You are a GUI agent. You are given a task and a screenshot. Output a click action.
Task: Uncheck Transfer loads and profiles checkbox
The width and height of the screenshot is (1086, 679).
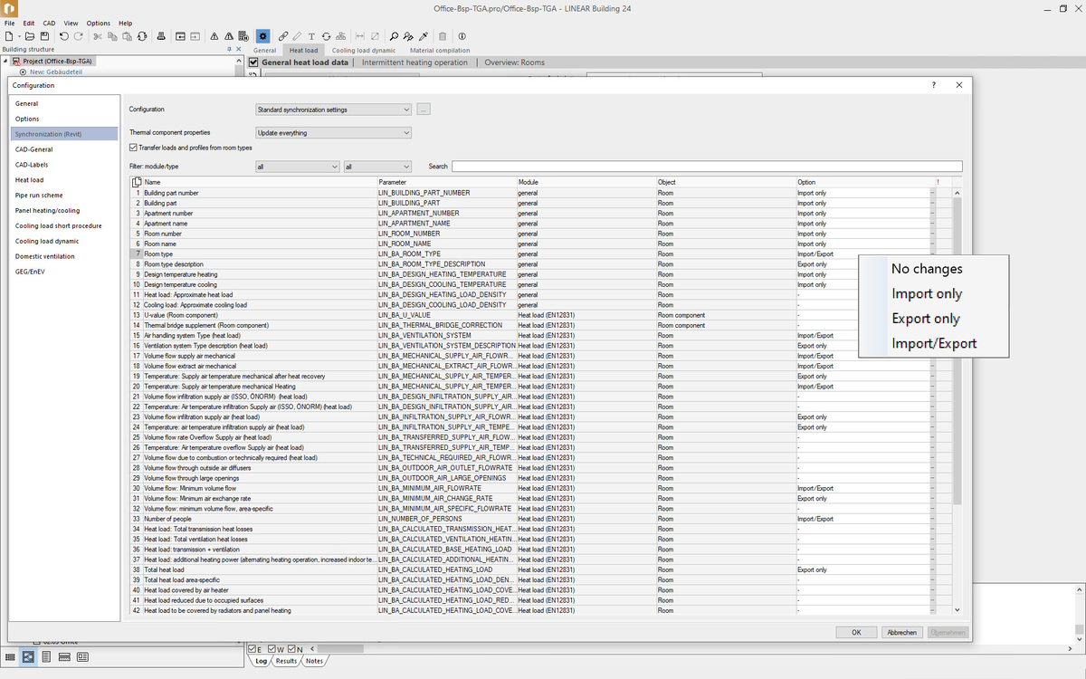(134, 148)
